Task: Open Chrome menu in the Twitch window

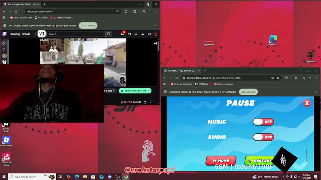Action: coord(156,11)
